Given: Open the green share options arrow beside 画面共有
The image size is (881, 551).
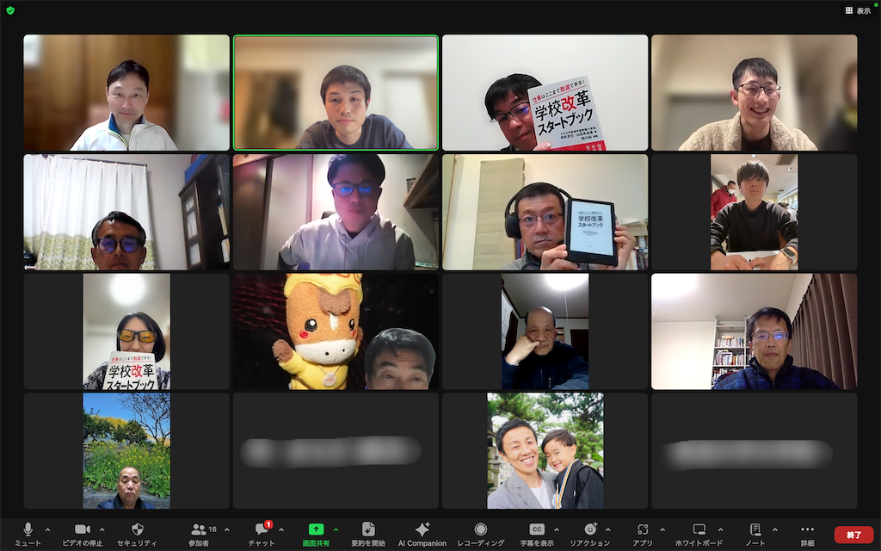Looking at the screenshot, I should click(x=336, y=529).
